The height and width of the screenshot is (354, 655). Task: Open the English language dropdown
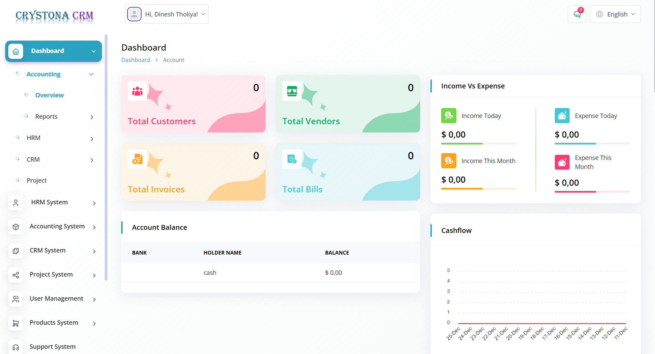(615, 14)
